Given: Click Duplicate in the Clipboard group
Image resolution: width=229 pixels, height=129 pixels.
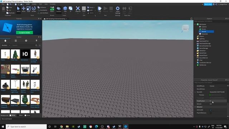Looking at the screenshot, I should [x=10, y=13].
